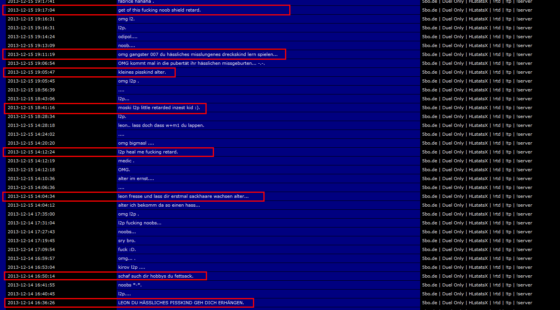This screenshot has width=560, height=310.
Task: Select the "sry bro." chat message
Action: (127, 241)
